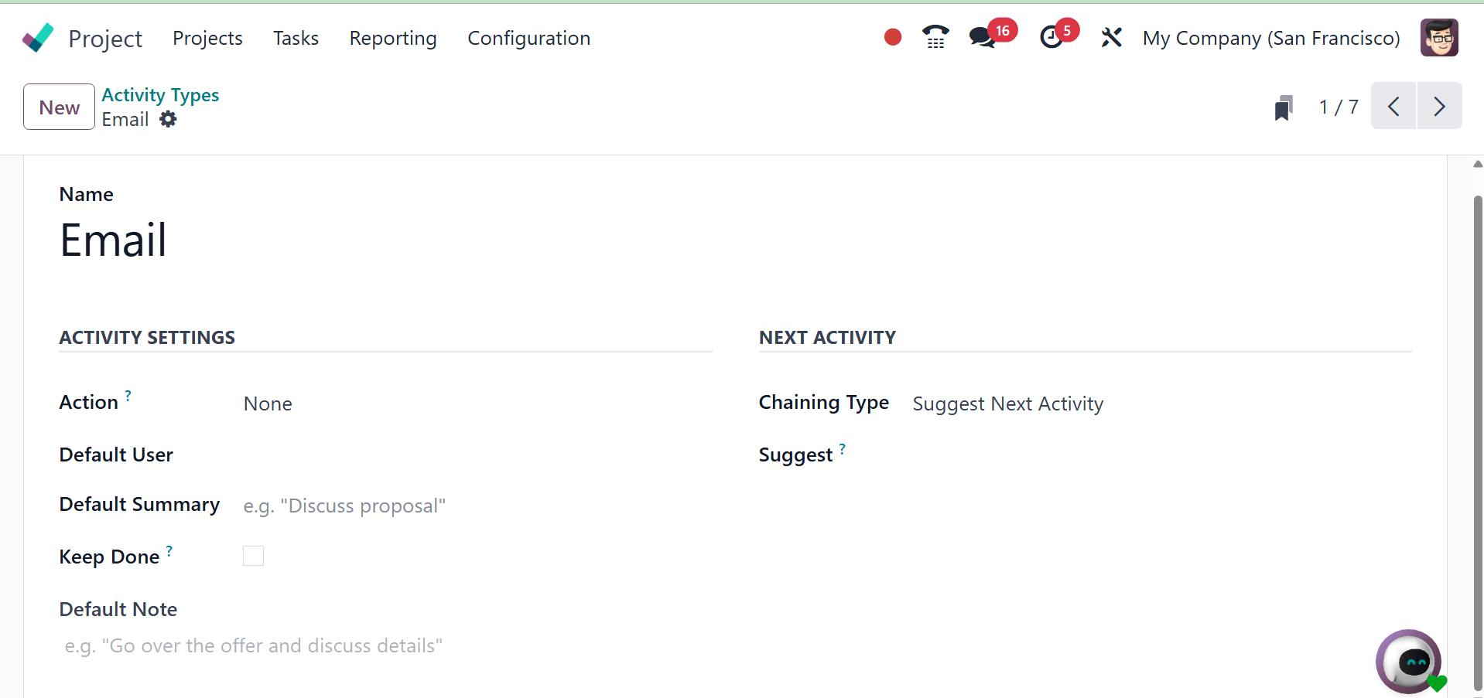The height and width of the screenshot is (698, 1484).
Task: Click the red recording status dot
Action: tap(893, 37)
